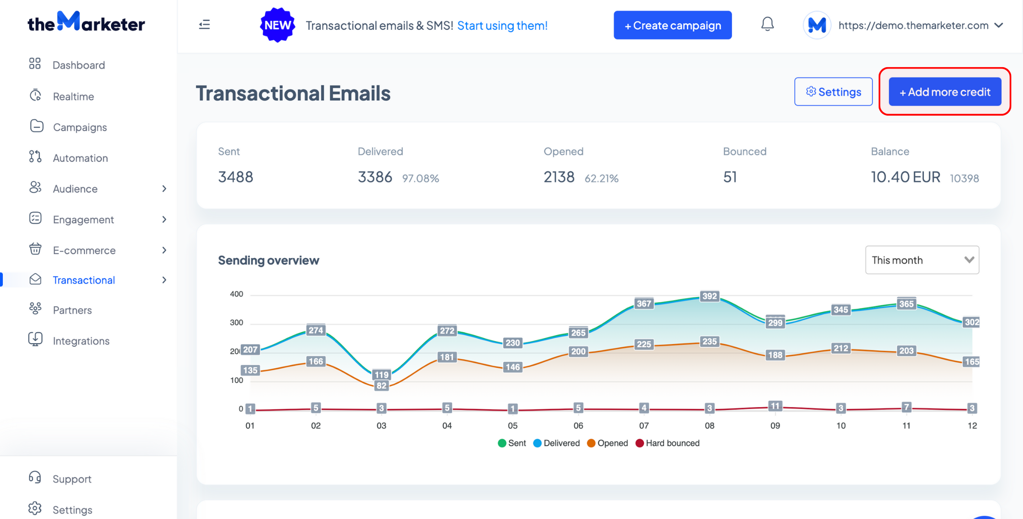Click the Sending overview heading
This screenshot has width=1023, height=519.
[269, 260]
